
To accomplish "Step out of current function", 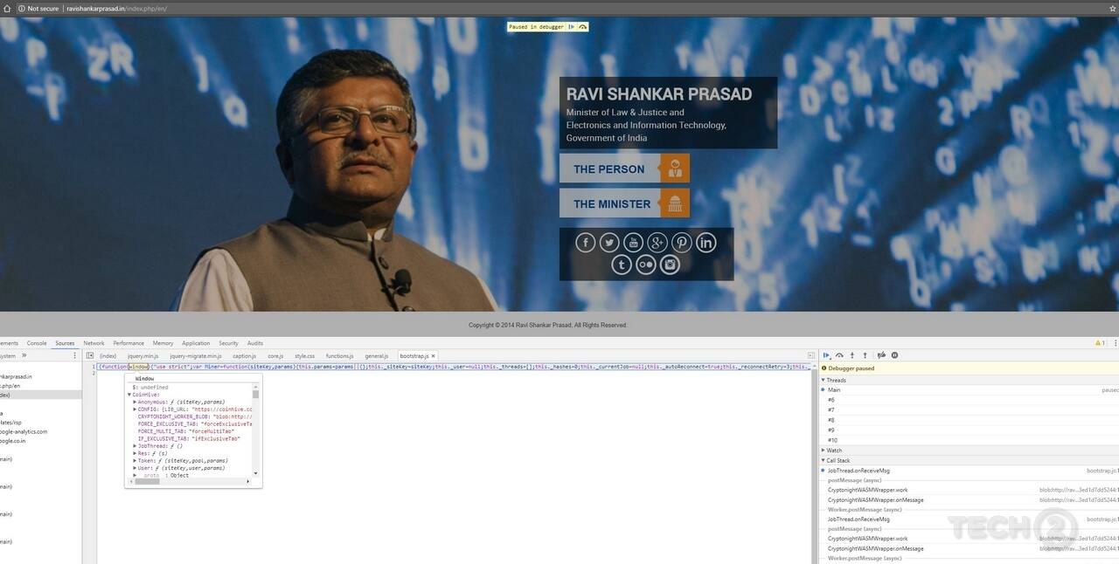I will tap(865, 355).
